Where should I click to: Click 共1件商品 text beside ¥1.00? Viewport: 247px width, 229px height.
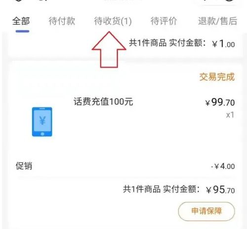(148, 43)
